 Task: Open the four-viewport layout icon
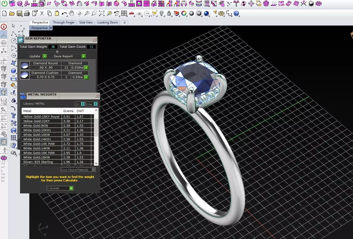[x=124, y=14]
